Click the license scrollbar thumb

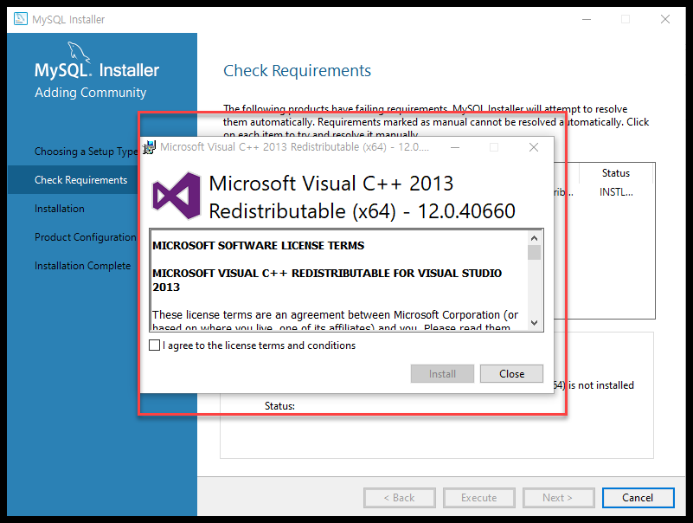click(534, 252)
